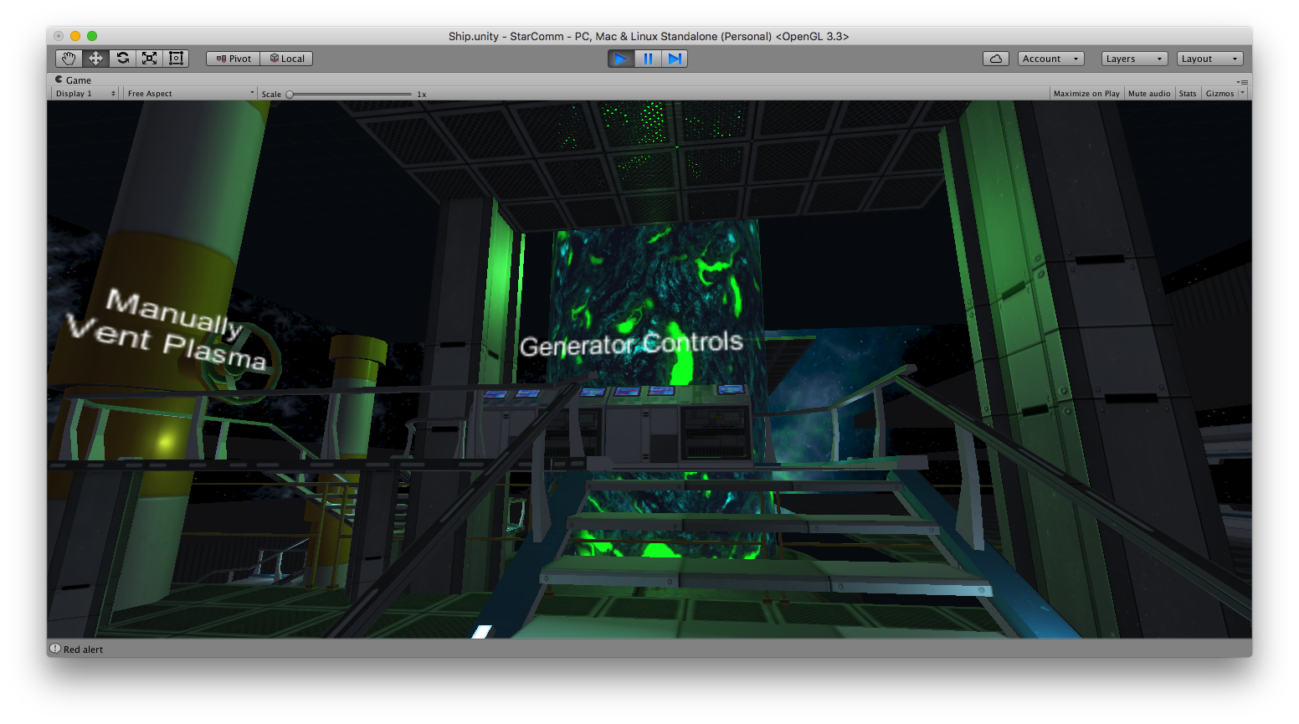Viewport: 1299px width, 724px height.
Task: Select the Hand tool
Action: pyautogui.click(x=69, y=59)
